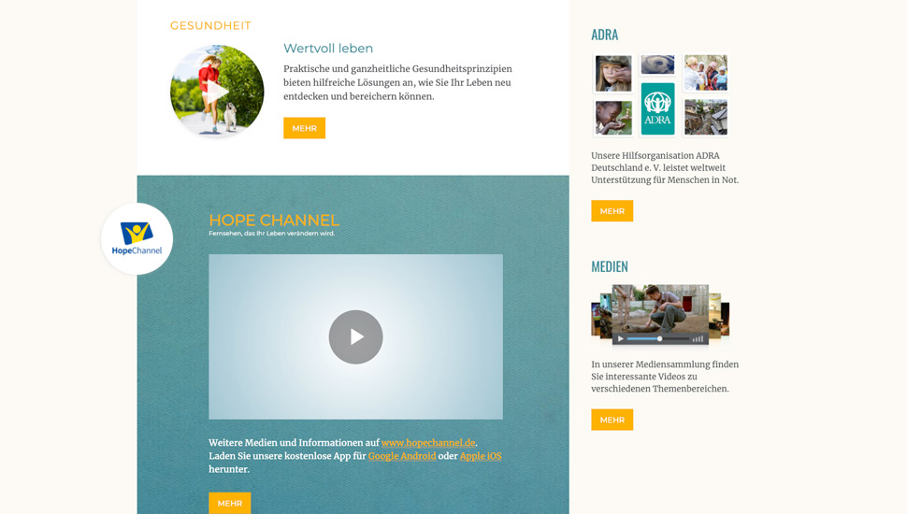Follow the Apple iOS app link
This screenshot has height=514, width=907.
(481, 456)
